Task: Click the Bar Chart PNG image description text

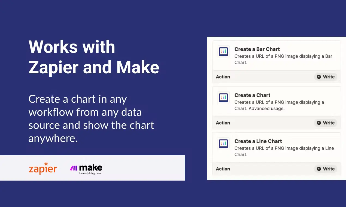Action: click(x=283, y=56)
